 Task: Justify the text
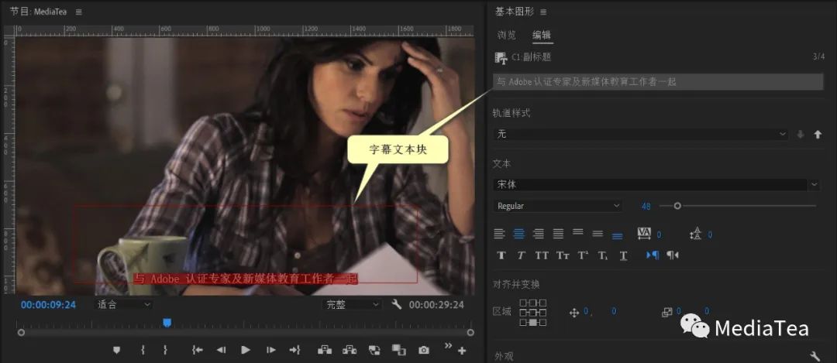pyautogui.click(x=558, y=234)
